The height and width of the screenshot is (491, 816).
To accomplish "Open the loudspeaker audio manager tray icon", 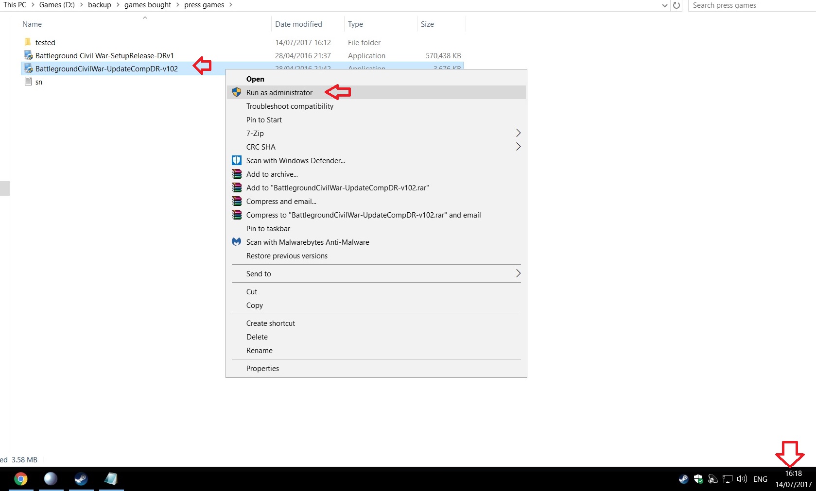I will pos(713,479).
